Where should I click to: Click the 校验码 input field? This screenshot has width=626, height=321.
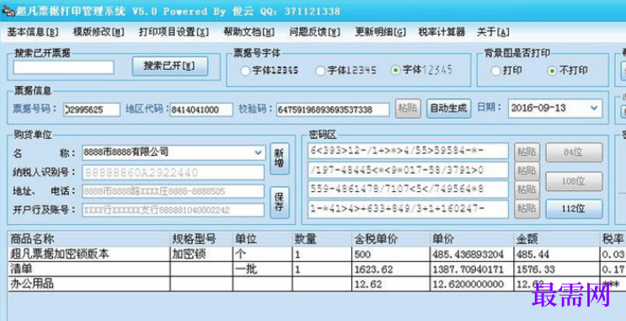click(333, 110)
